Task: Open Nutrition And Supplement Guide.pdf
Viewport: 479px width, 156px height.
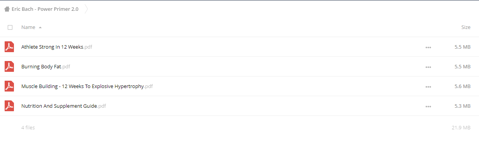Action: point(63,106)
